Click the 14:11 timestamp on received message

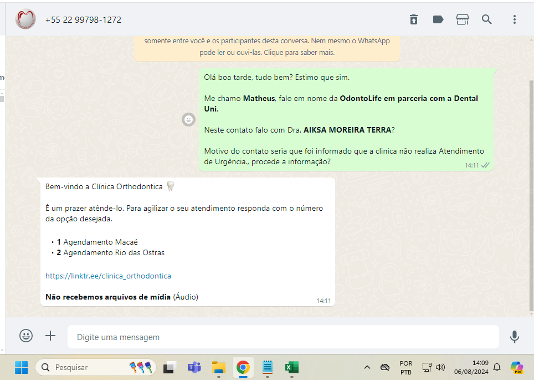(x=324, y=301)
